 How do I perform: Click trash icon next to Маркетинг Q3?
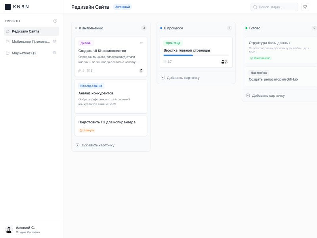click(55, 53)
